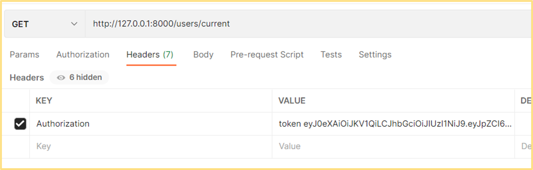
Task: Show the 6 hidden headers
Action: click(x=79, y=77)
